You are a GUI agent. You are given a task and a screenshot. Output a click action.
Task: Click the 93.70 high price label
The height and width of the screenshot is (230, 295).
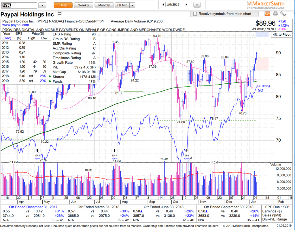tap(157, 36)
